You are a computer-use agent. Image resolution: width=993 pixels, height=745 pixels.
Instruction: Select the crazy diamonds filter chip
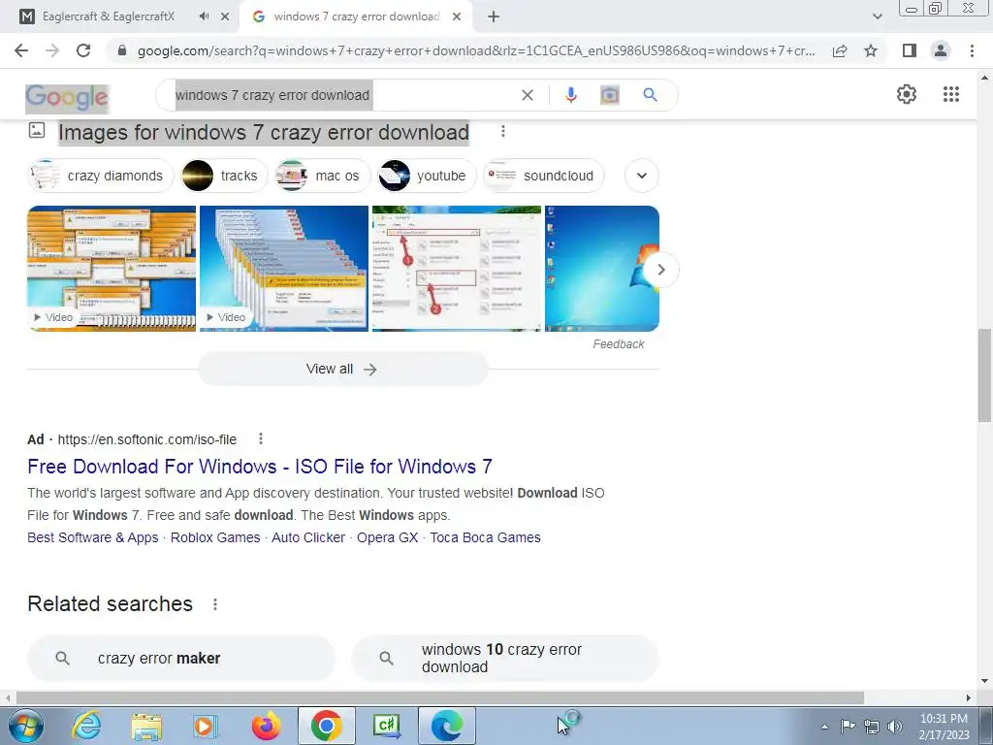pos(101,176)
